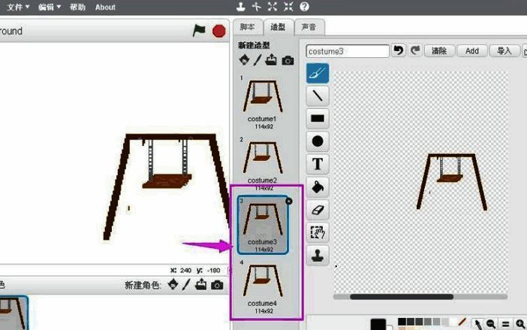Click the 清除 button
Image resolution: width=527 pixels, height=330 pixels.
pos(439,51)
